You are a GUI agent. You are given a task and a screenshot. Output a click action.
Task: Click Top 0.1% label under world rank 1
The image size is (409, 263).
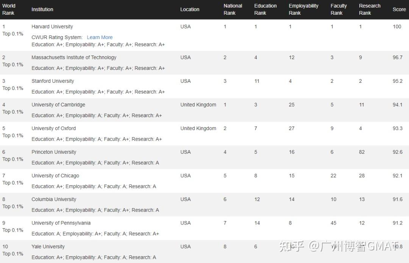pyautogui.click(x=13, y=34)
